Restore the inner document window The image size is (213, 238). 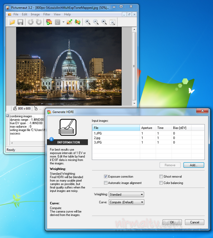[x=129, y=14]
